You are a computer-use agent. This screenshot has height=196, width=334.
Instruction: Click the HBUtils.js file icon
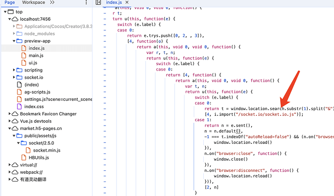[x=24, y=157]
